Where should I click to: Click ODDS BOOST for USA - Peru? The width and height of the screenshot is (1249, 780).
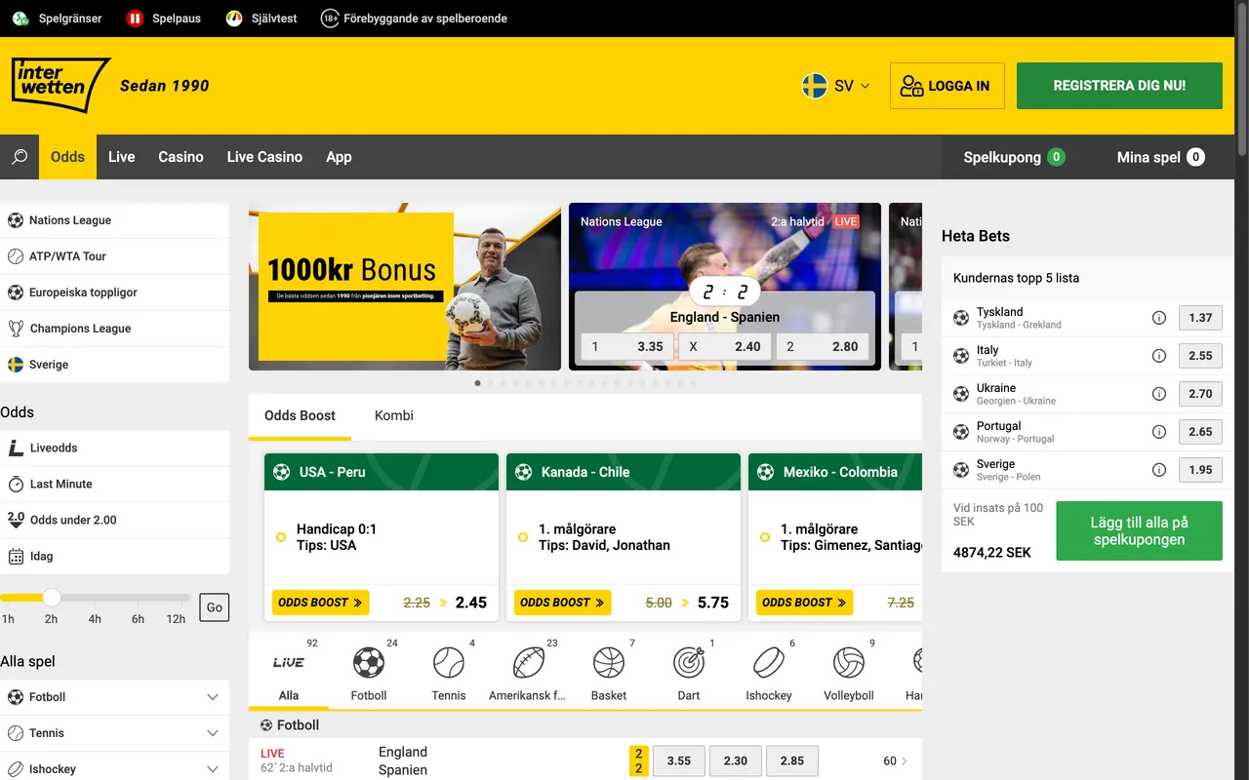pos(320,603)
